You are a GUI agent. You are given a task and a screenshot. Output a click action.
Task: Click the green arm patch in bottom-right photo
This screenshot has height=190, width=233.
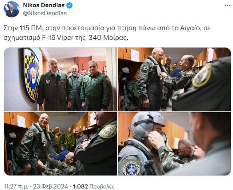[x=131, y=167]
